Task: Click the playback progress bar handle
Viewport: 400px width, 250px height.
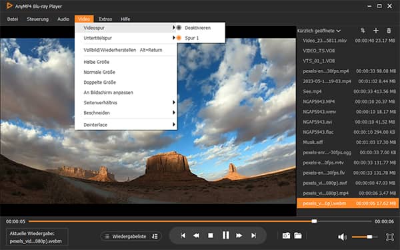Action: (314, 221)
